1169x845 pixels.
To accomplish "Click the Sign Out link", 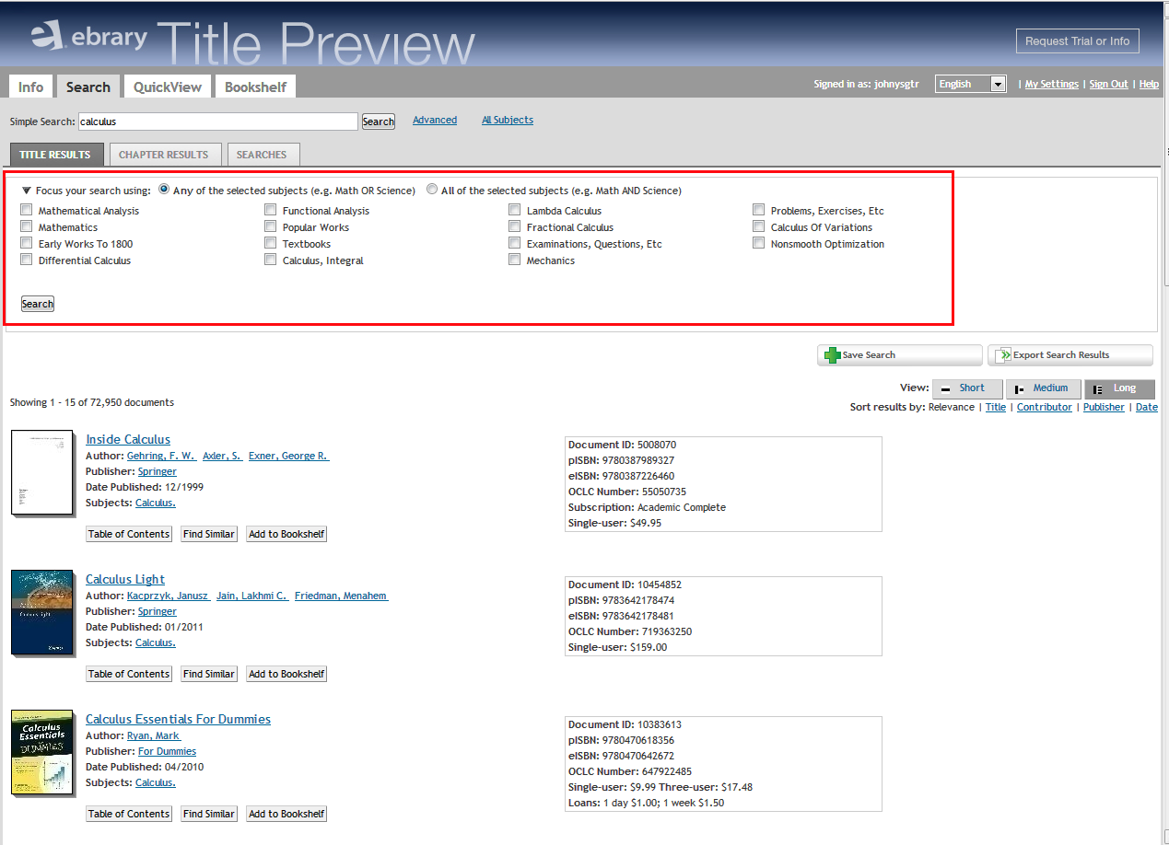I will pyautogui.click(x=1108, y=84).
